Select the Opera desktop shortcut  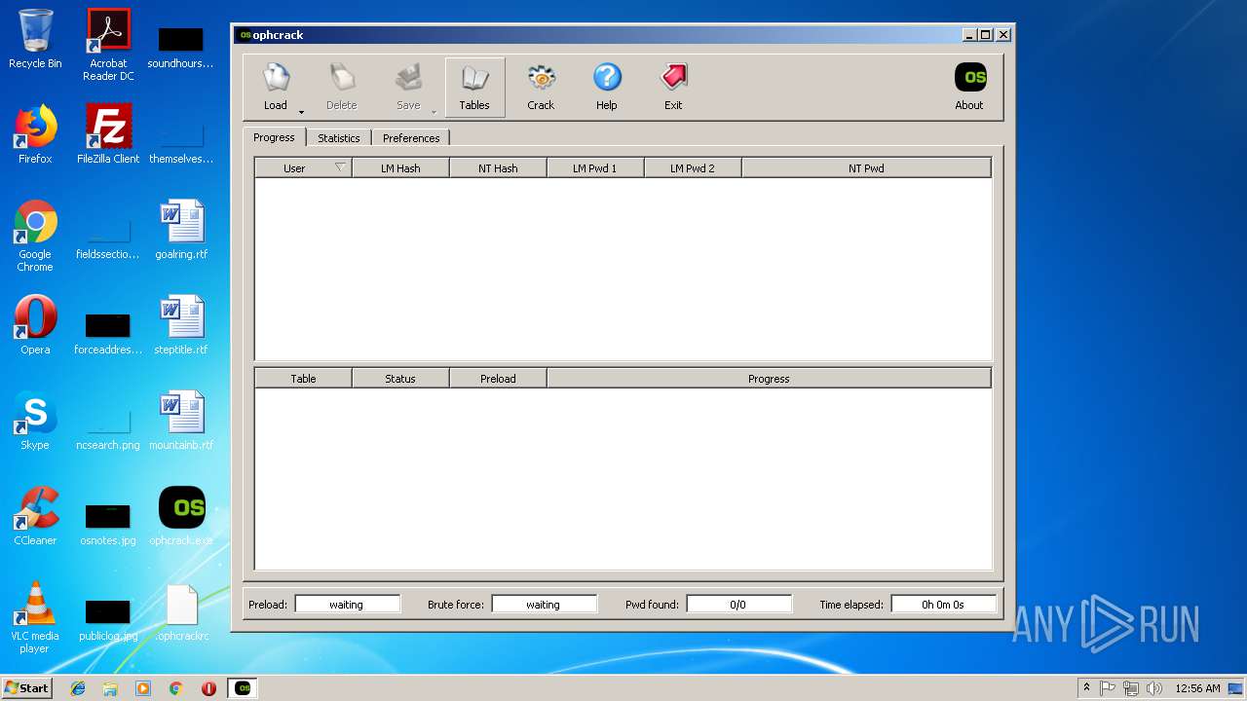coord(35,325)
